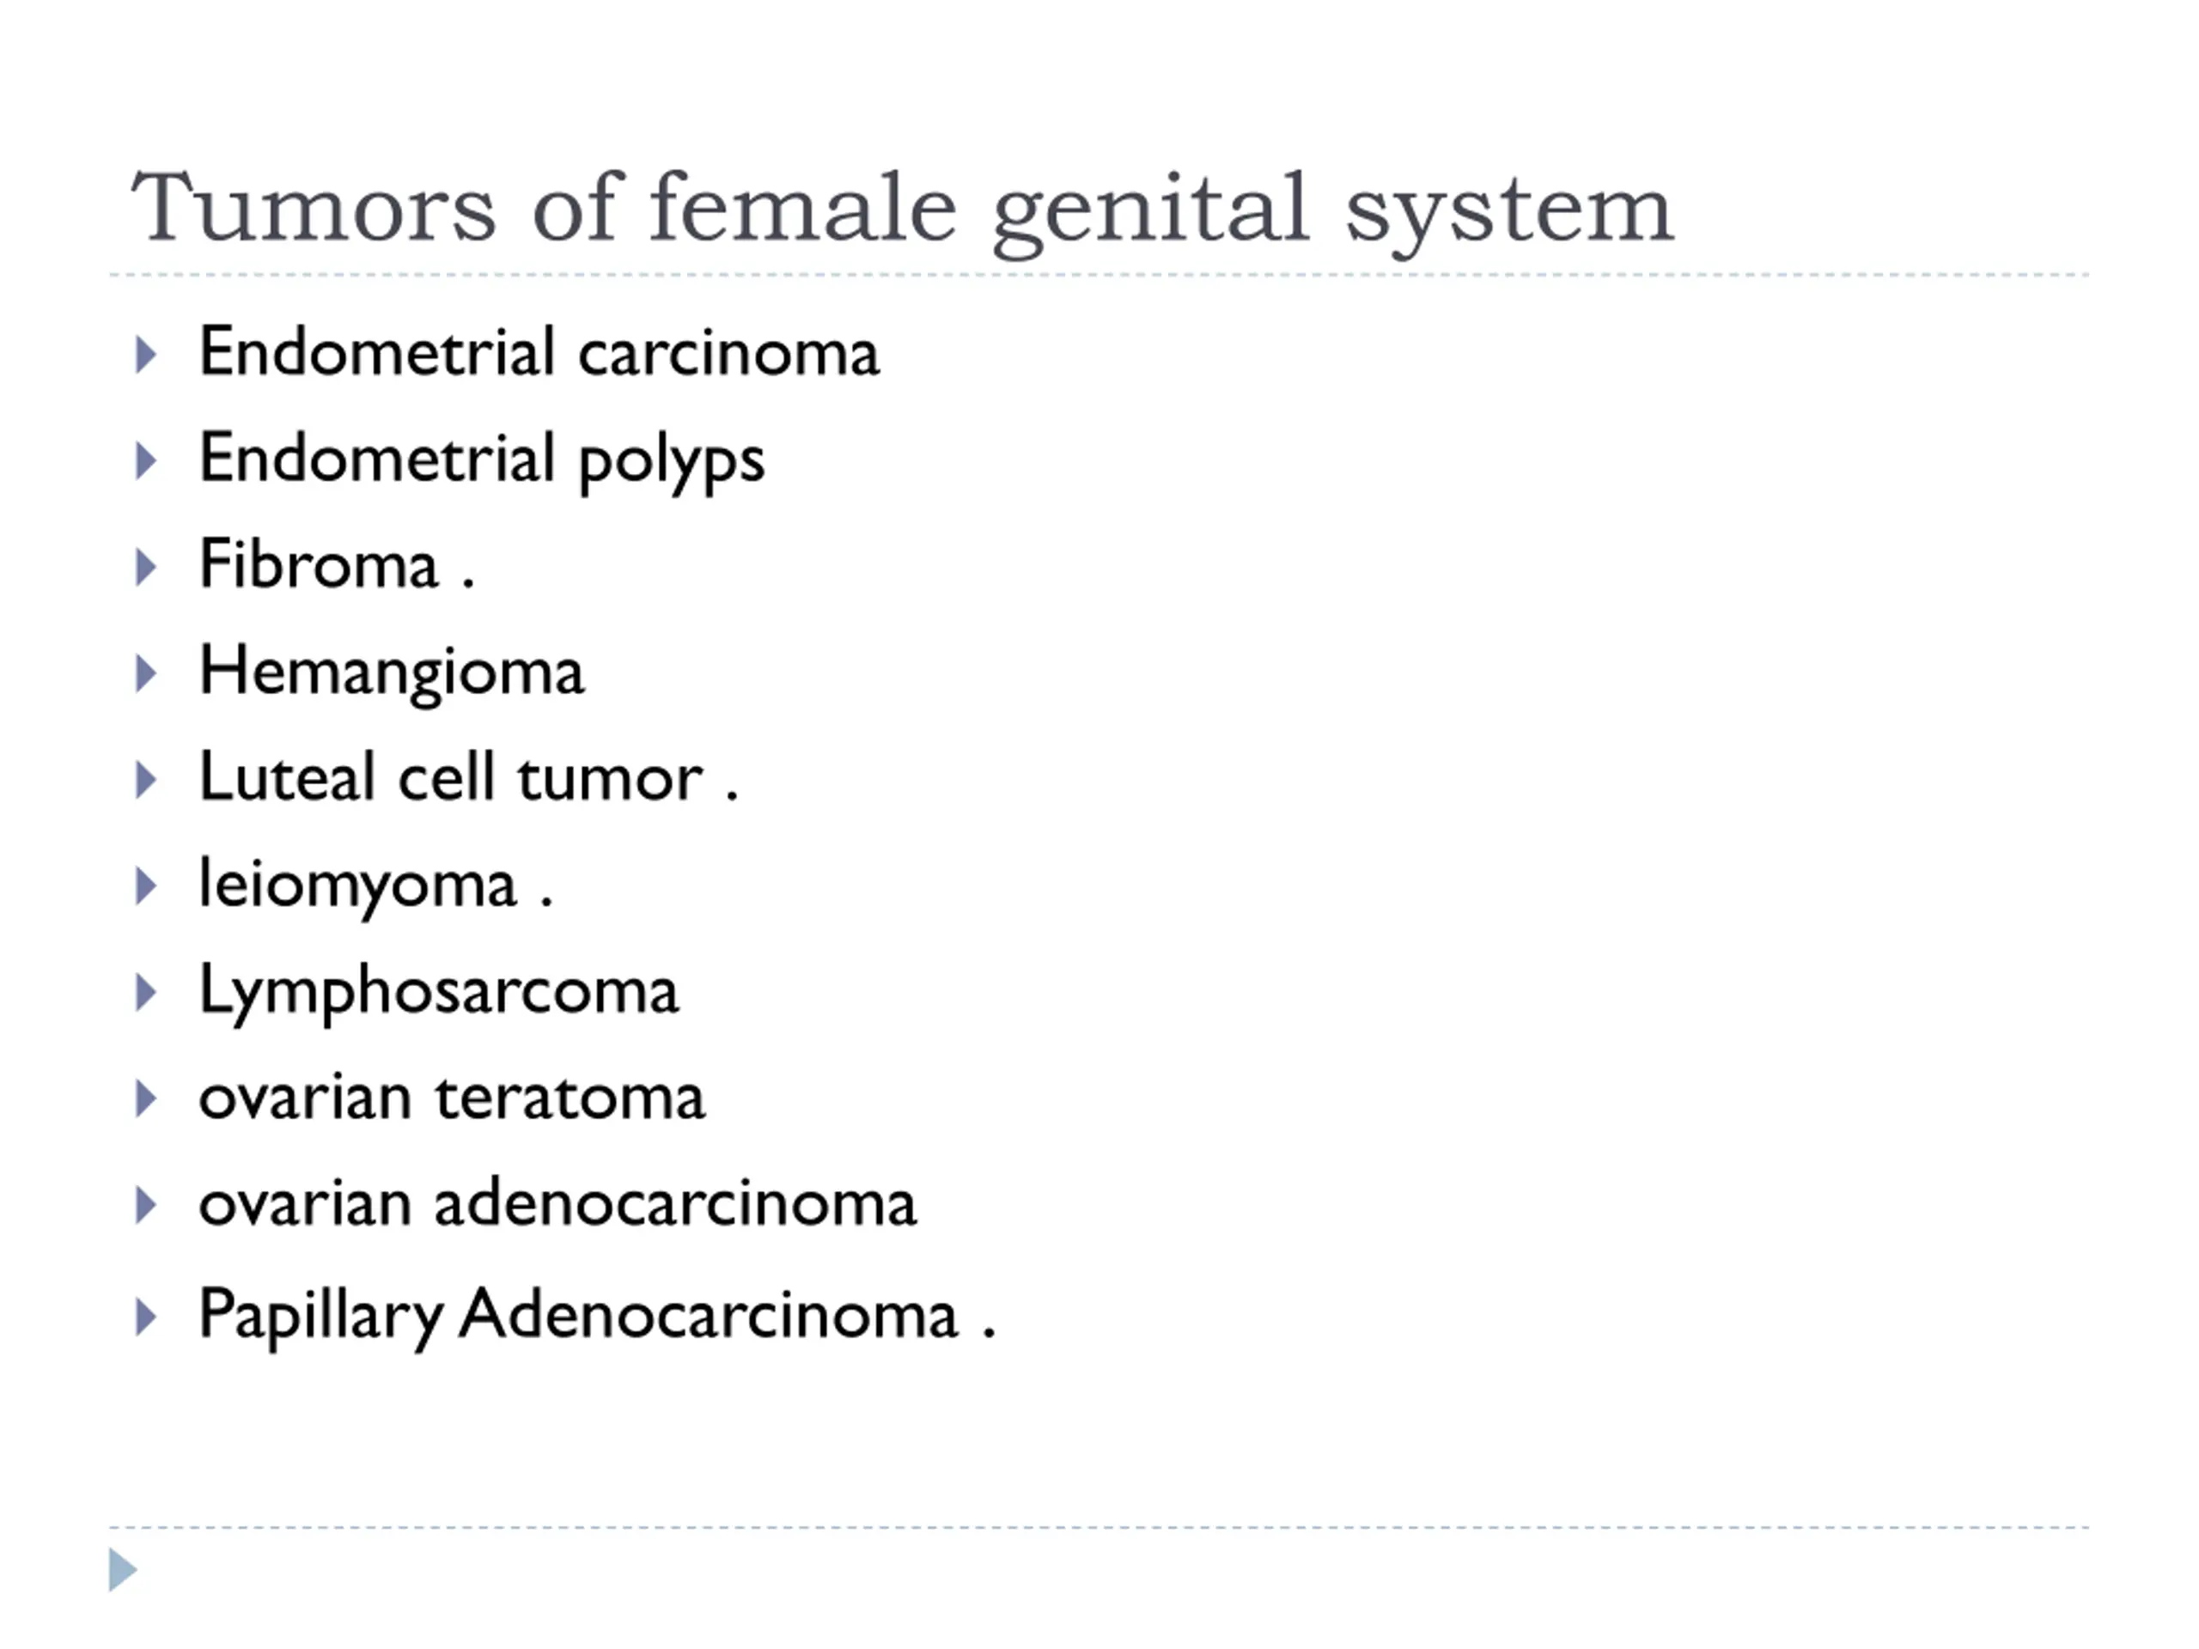
Task: Click the word Lymphosarcoma
Action: pos(438,993)
